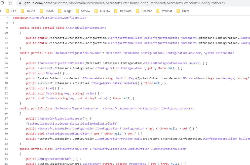Click the Set method name on line 22

click(49, 93)
